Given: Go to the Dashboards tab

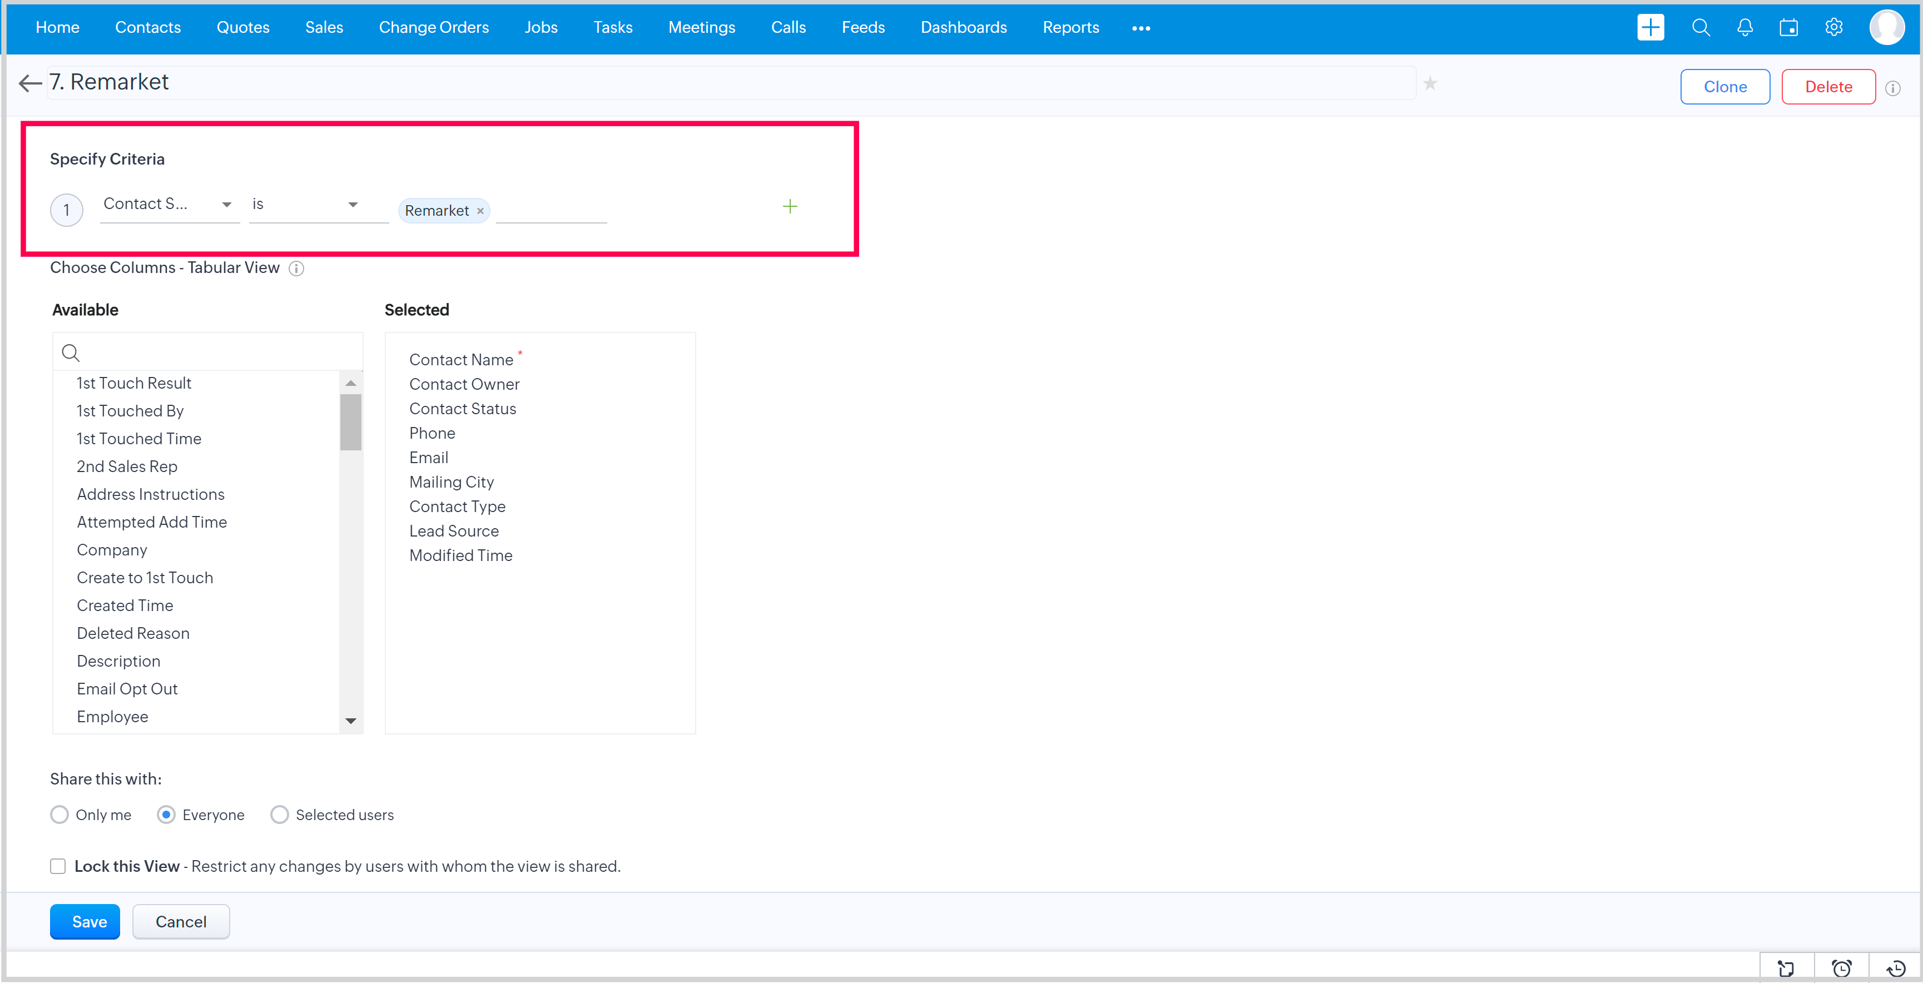Looking at the screenshot, I should (x=963, y=28).
